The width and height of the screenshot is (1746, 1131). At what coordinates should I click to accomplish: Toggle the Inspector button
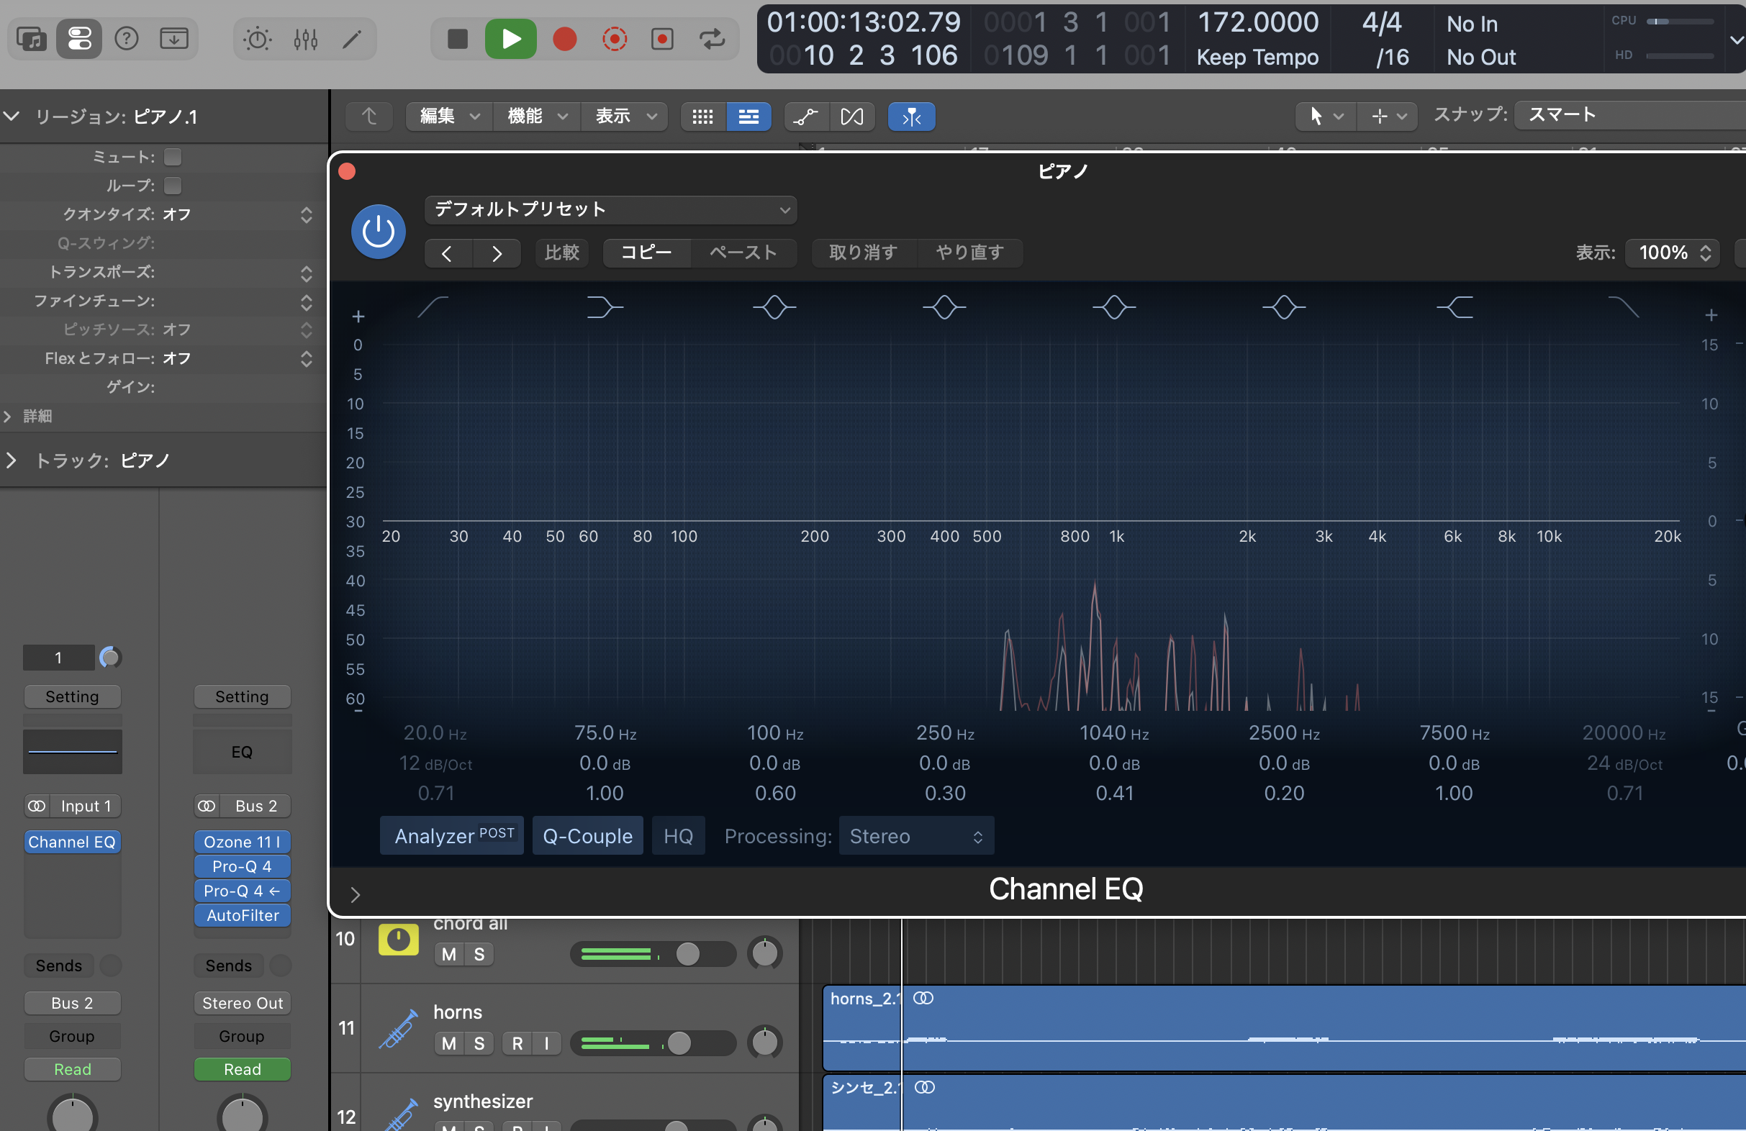point(79,38)
